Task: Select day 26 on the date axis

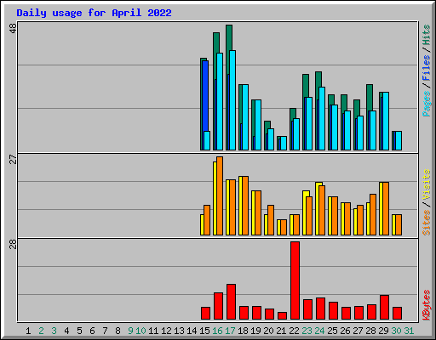Action: [x=345, y=331]
